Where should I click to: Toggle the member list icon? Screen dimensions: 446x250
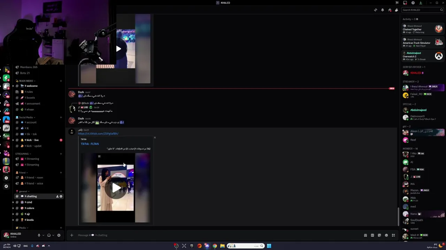point(397,10)
